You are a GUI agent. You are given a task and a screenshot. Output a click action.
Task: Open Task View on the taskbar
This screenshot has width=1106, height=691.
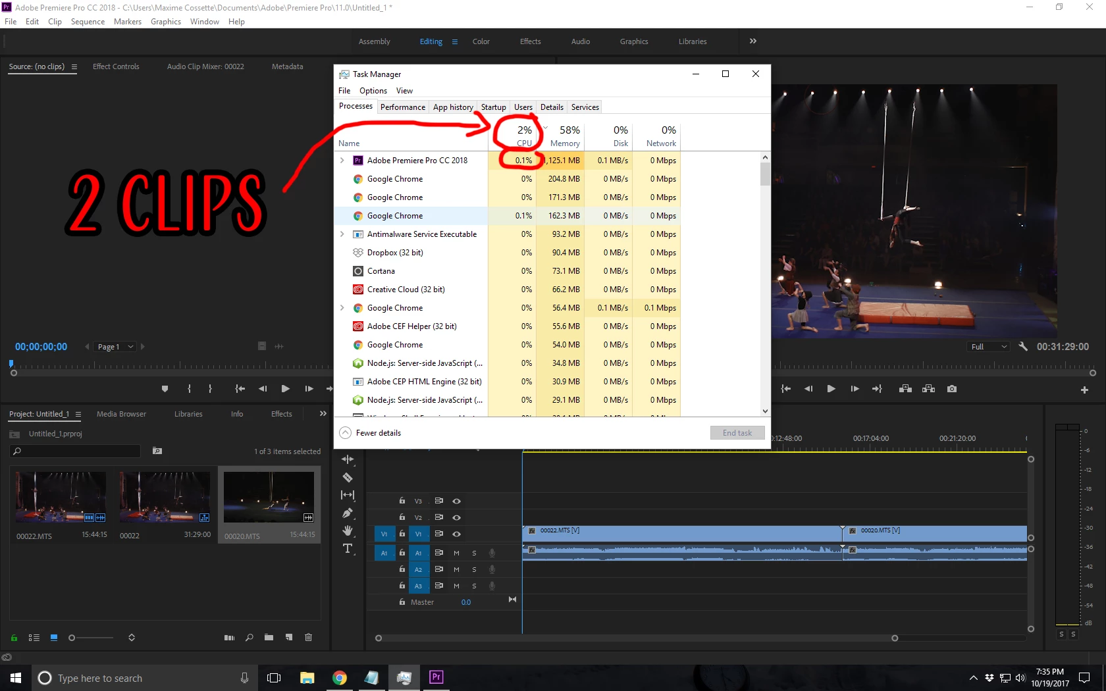274,677
